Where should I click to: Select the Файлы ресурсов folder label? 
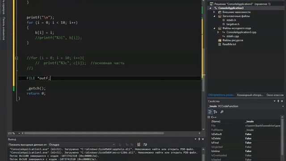click(232, 40)
